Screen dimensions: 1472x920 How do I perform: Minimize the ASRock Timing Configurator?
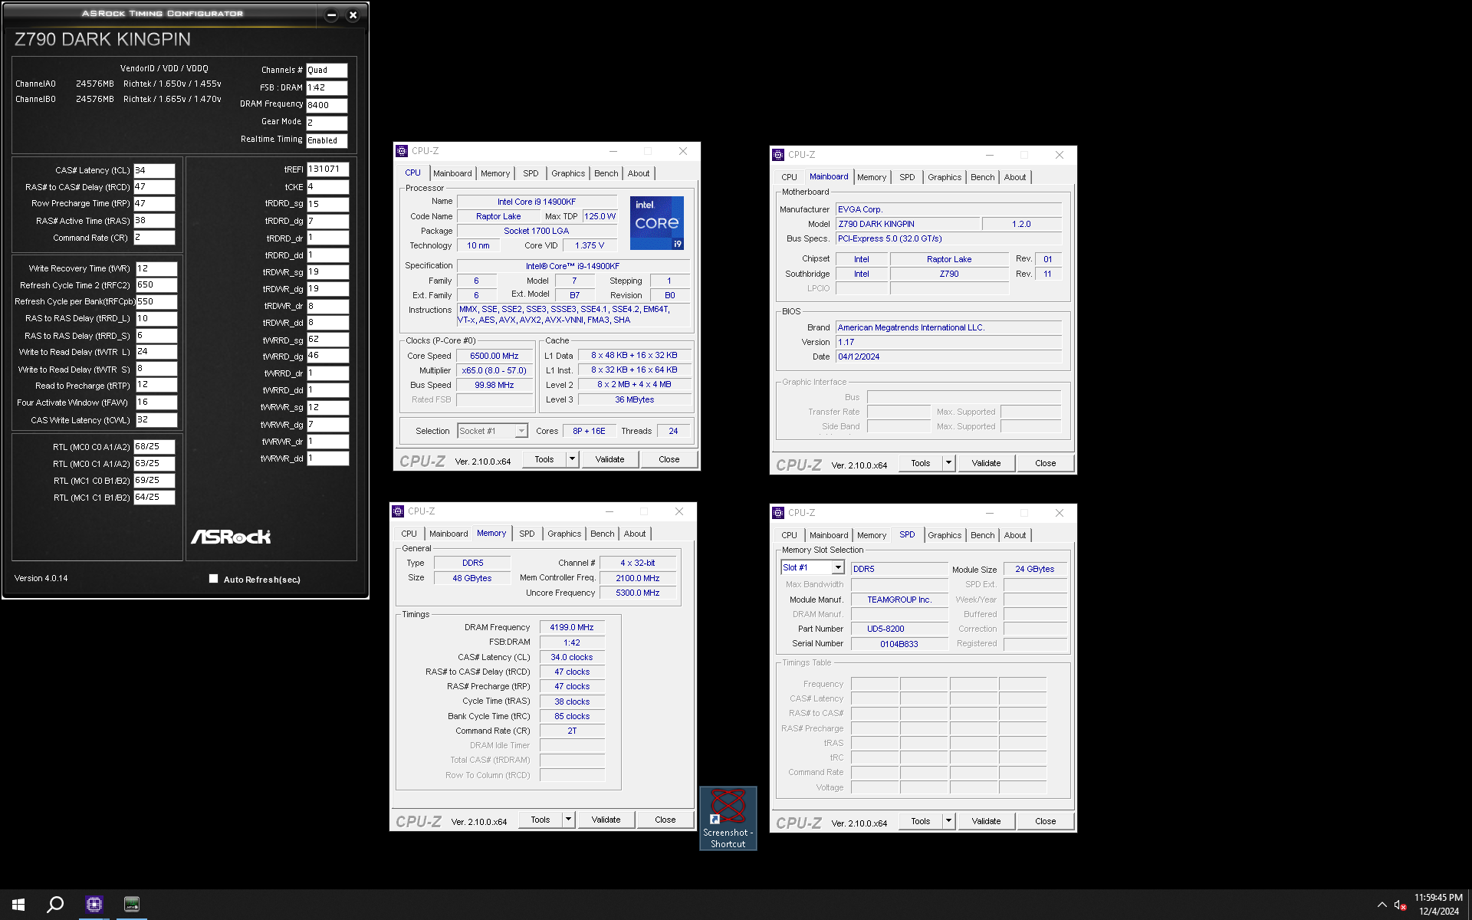click(x=331, y=15)
